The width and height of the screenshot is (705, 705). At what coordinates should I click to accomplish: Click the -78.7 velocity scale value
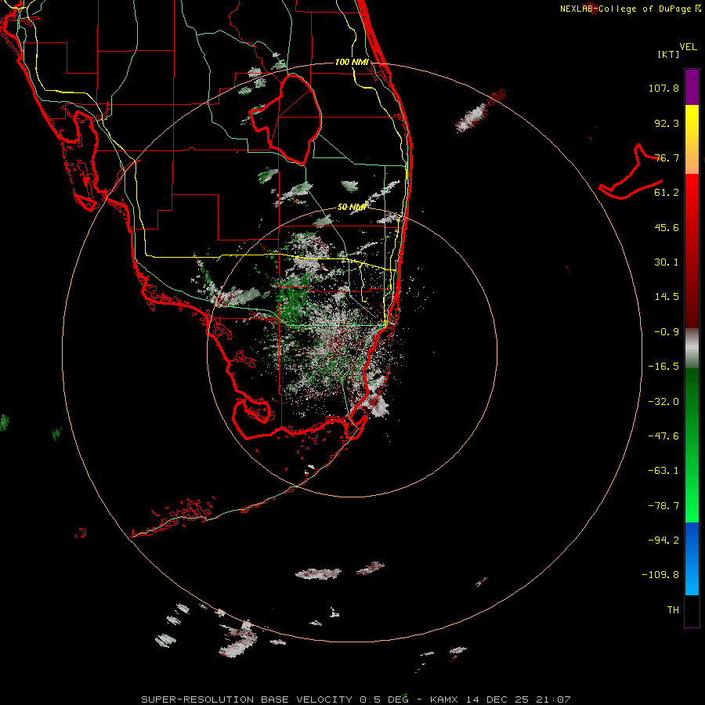click(x=663, y=506)
